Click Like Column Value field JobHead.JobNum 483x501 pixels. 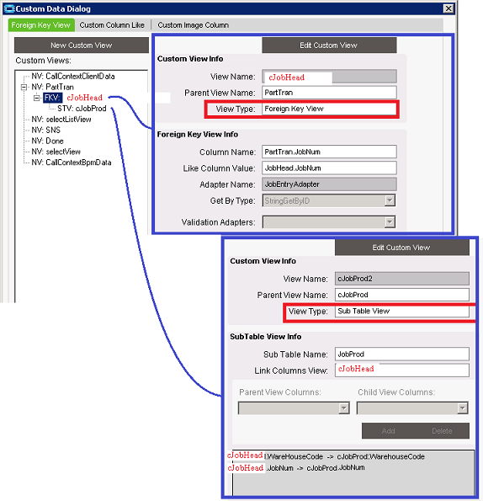pos(330,168)
